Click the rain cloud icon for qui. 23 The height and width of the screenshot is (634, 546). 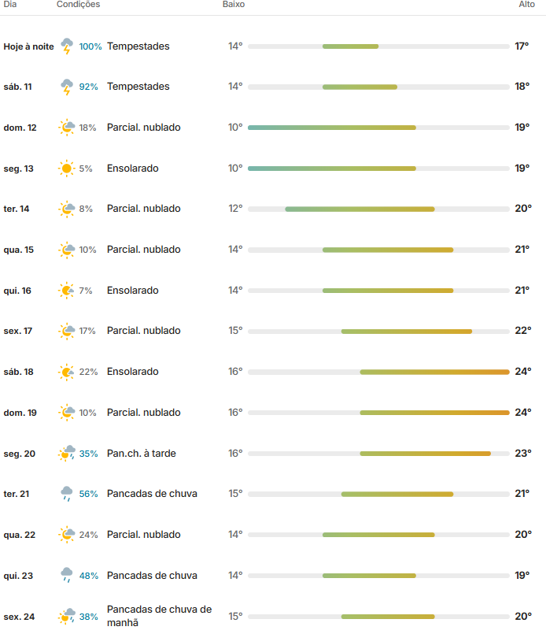click(x=67, y=576)
